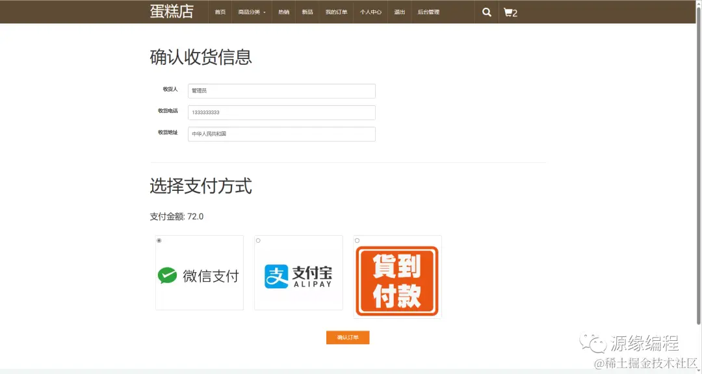702x374 pixels.
Task: Click the 支付金额: 72.0 text
Action: tap(176, 216)
